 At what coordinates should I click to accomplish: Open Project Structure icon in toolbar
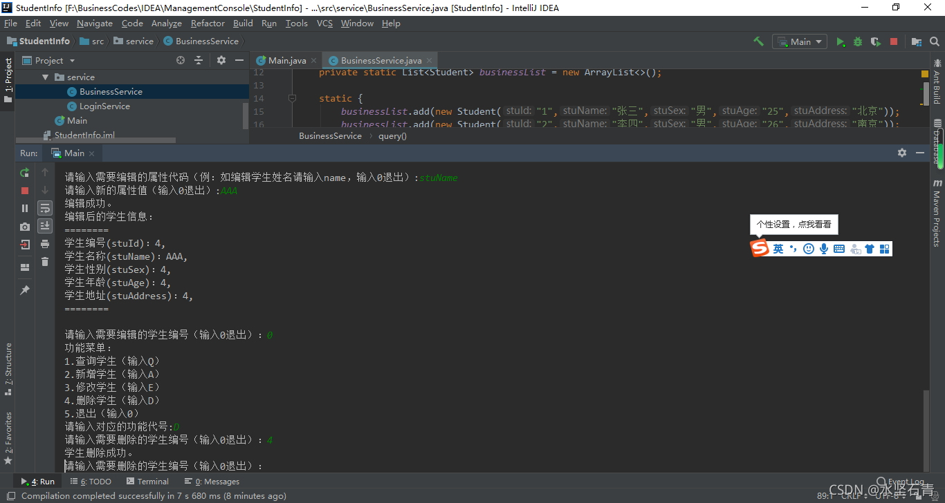pos(917,41)
